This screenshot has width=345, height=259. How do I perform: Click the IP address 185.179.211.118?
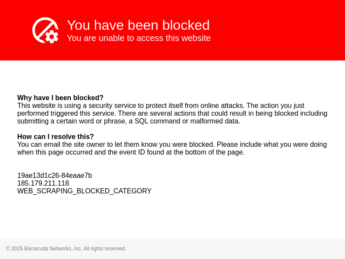43,183
